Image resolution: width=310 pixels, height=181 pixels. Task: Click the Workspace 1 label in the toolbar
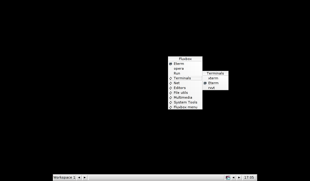point(64,178)
